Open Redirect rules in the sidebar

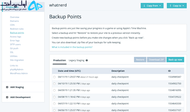tap(17, 29)
